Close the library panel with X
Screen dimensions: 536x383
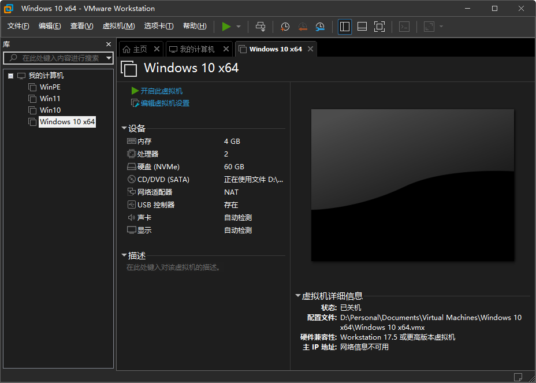coord(109,44)
